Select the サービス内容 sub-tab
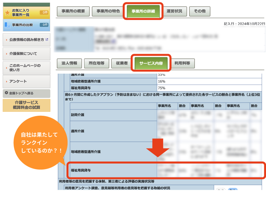The width and height of the screenshot is (266, 199). 151,63
